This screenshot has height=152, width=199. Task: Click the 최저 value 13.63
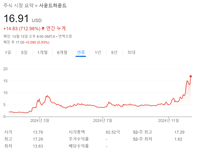[38, 146]
